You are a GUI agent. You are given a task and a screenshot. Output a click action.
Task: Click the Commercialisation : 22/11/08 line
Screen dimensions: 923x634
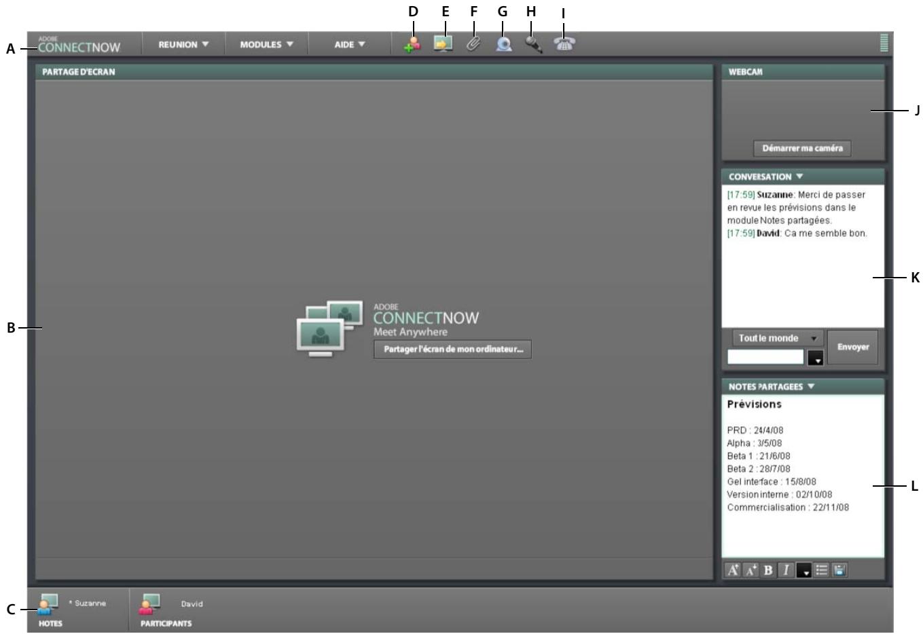tap(788, 508)
